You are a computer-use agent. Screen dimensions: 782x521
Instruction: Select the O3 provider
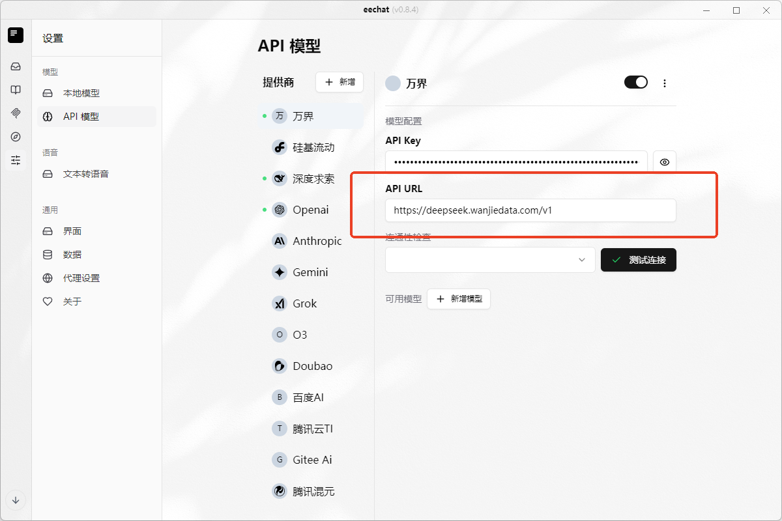311,335
